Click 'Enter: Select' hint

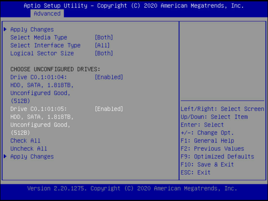[202, 124]
